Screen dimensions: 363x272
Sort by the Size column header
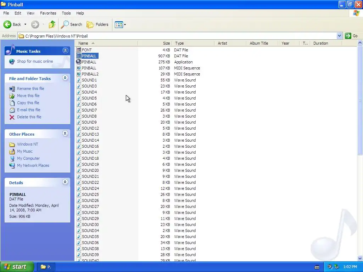pos(155,43)
